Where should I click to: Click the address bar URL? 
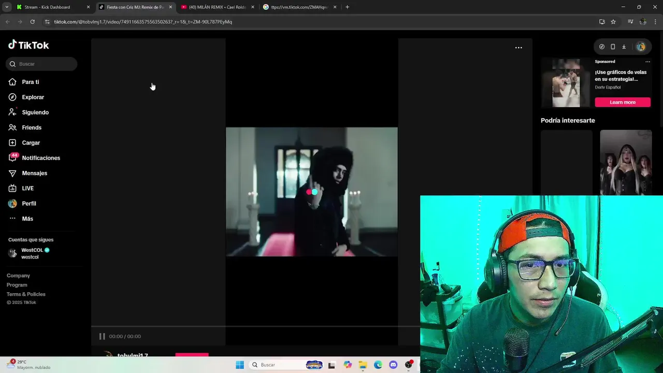coord(143,22)
